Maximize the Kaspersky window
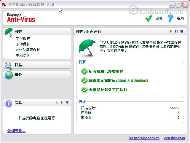 click(x=178, y=5)
